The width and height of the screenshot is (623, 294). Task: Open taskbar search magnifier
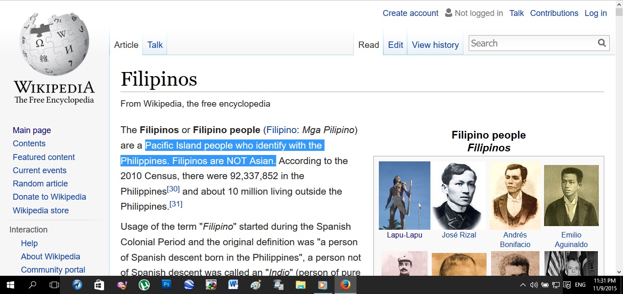point(32,285)
